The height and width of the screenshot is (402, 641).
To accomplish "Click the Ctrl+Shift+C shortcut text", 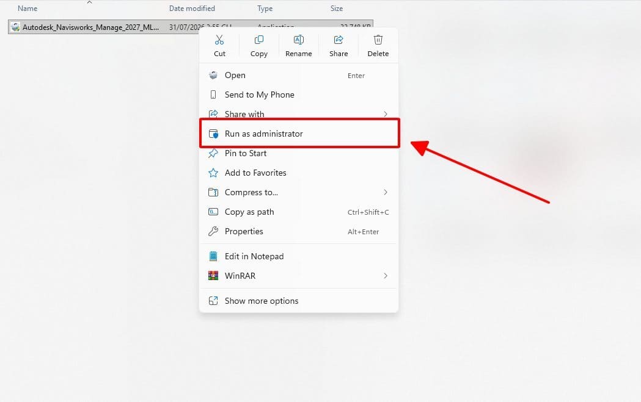I will point(368,212).
